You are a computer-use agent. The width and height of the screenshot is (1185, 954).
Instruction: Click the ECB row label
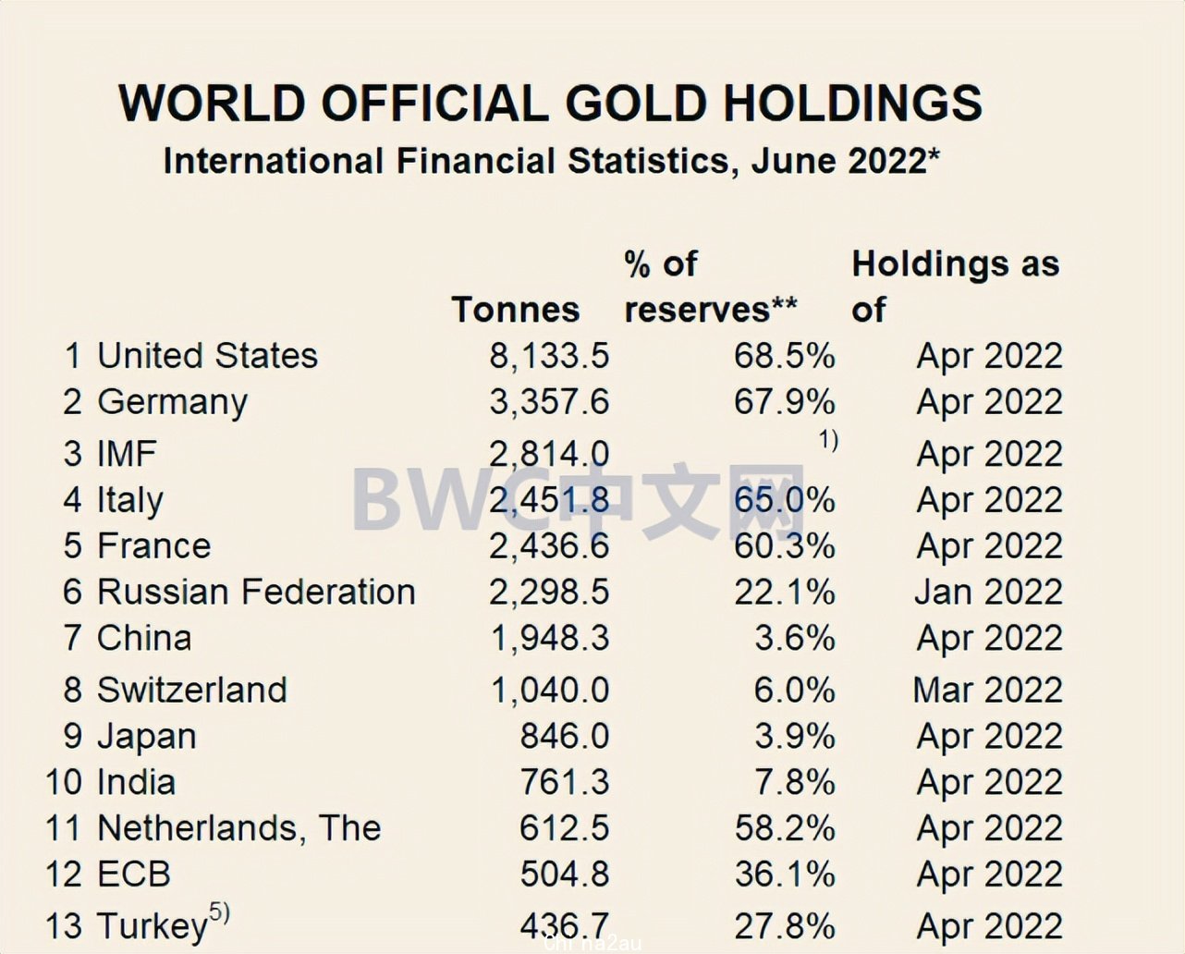pos(134,874)
